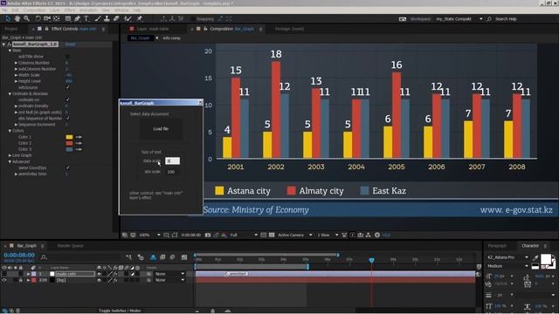Collapse the Advanced group

pyautogui.click(x=10, y=161)
